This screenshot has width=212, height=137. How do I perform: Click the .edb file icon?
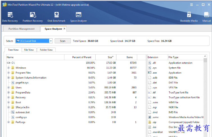point(150,77)
